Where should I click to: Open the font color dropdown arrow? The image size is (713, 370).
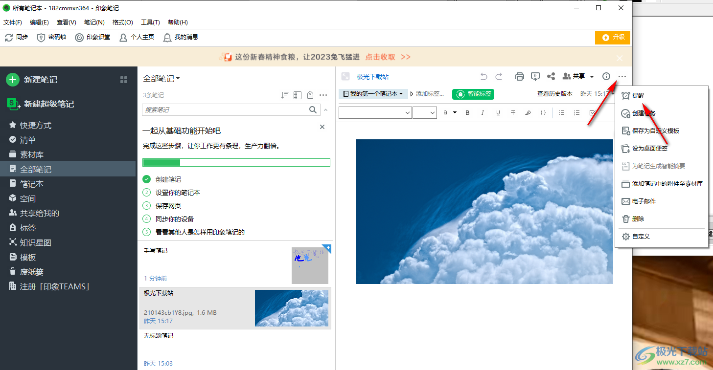[455, 113]
